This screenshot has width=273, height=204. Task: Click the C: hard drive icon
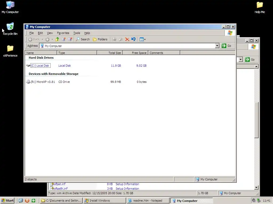click(x=28, y=65)
